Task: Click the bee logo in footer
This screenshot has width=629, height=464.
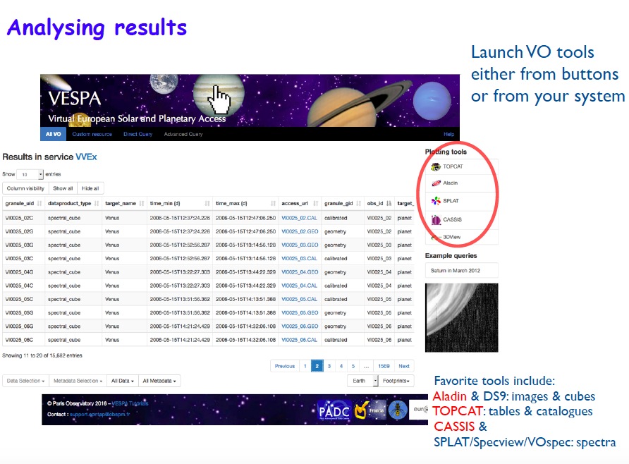Action: pyautogui.click(x=398, y=410)
